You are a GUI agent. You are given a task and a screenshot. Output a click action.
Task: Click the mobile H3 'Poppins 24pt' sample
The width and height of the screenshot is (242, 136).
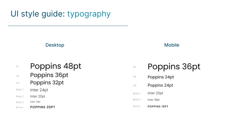(160, 85)
